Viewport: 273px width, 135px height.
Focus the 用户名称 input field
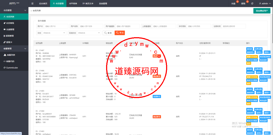tap(91, 26)
